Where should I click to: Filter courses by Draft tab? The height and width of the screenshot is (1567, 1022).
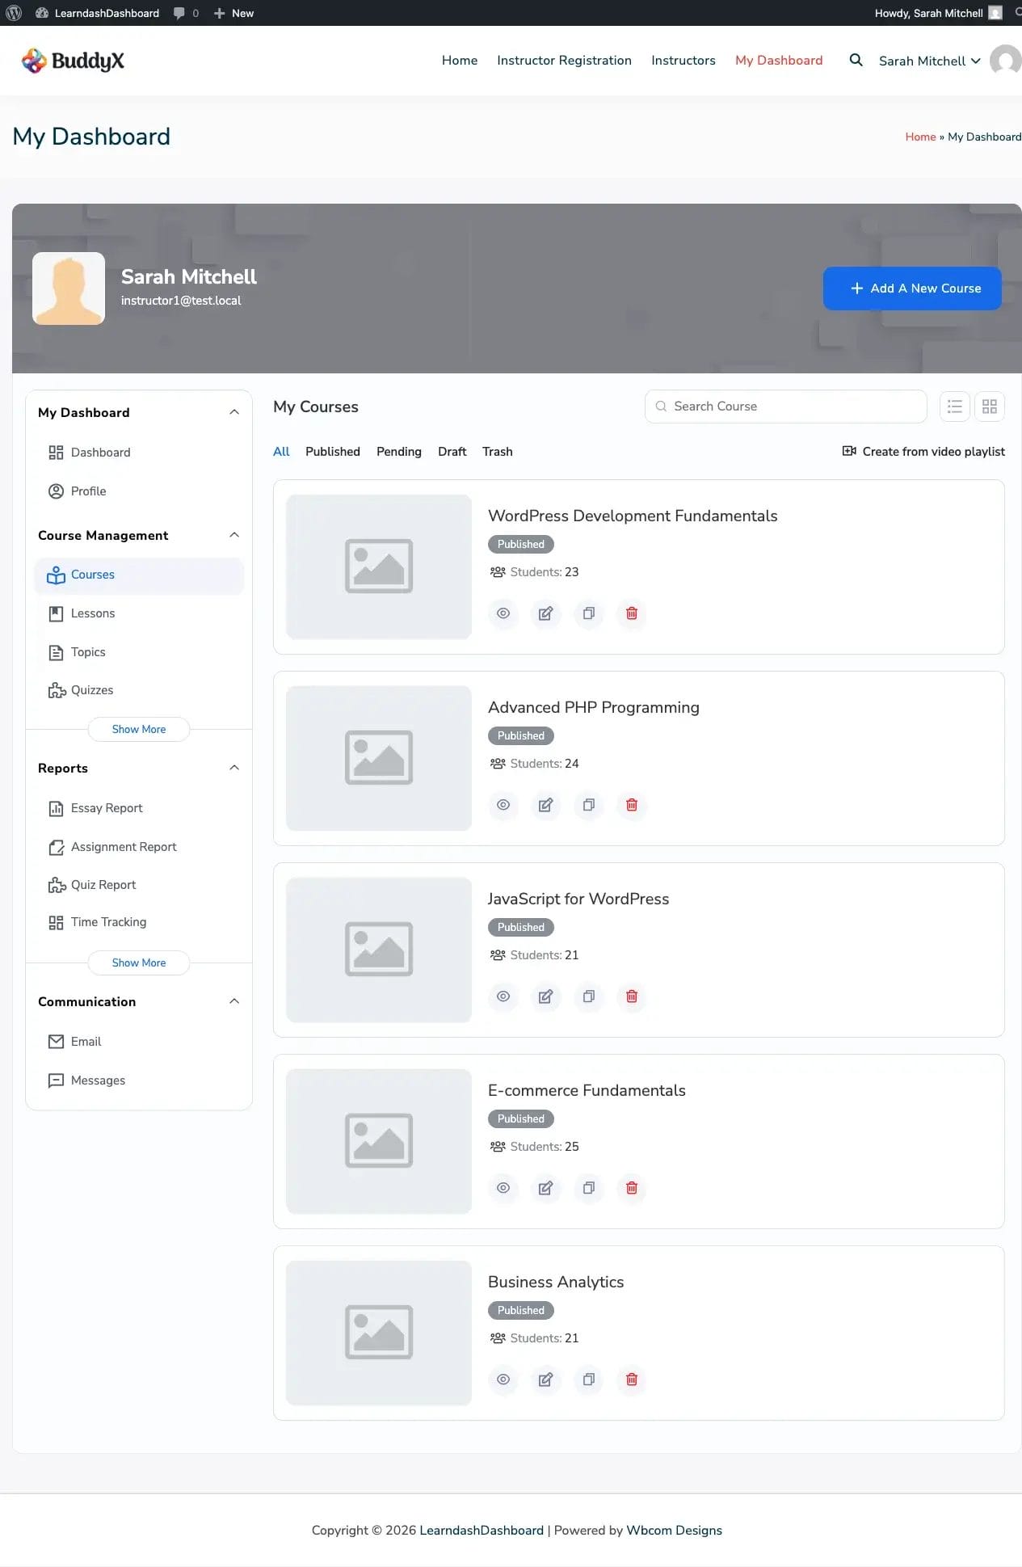pyautogui.click(x=452, y=452)
